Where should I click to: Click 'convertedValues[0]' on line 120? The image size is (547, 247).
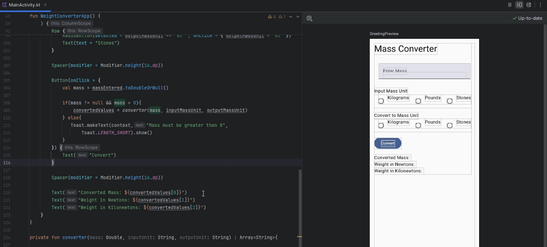154,192
